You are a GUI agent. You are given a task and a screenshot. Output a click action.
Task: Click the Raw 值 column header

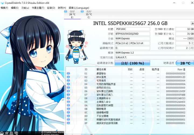pyautogui.click(x=174, y=69)
